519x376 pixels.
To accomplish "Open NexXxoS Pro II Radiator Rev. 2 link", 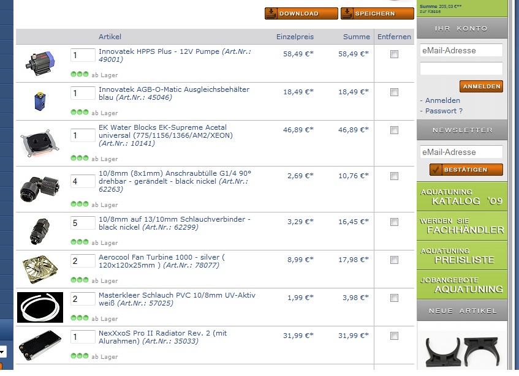I will (x=162, y=337).
